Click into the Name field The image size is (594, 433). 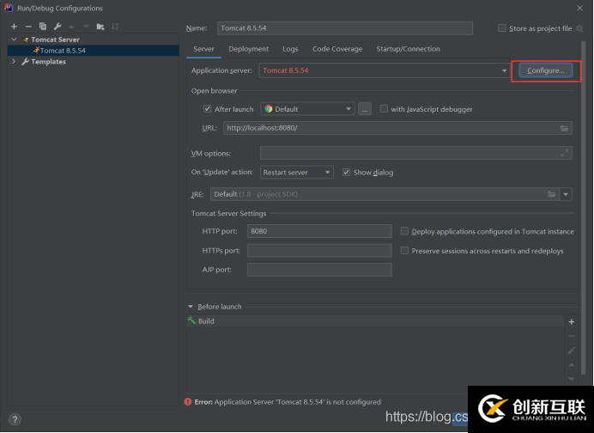345,28
